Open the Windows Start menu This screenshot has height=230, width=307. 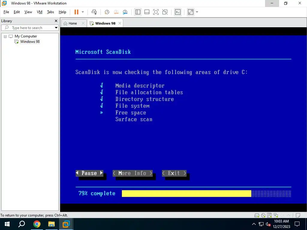[x=7, y=224]
